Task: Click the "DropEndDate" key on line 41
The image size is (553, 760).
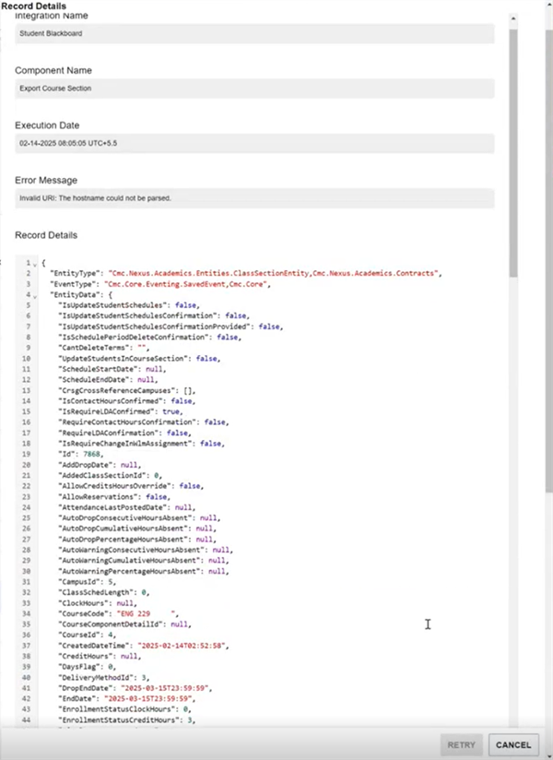Action: 85,688
